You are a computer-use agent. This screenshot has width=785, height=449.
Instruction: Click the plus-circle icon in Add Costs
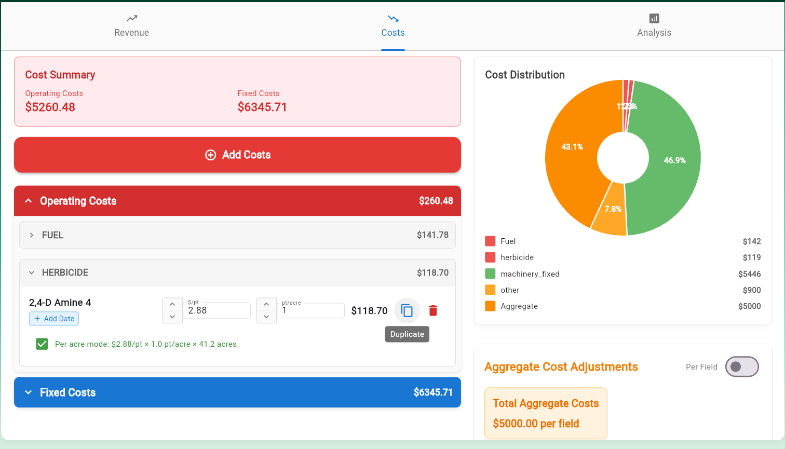click(x=210, y=155)
